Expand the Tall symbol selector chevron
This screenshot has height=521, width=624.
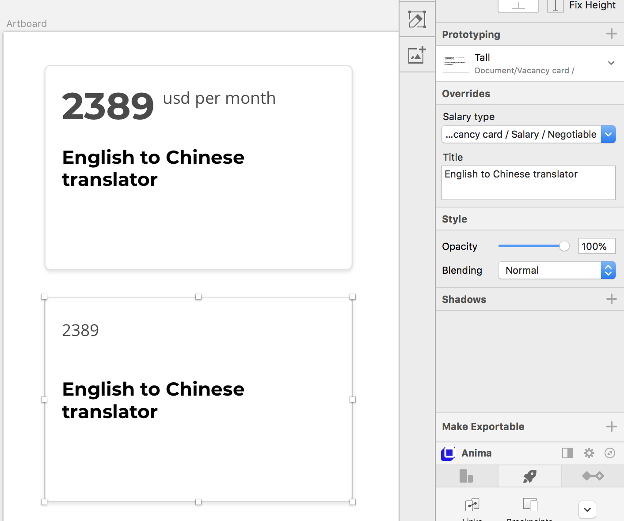[611, 63]
